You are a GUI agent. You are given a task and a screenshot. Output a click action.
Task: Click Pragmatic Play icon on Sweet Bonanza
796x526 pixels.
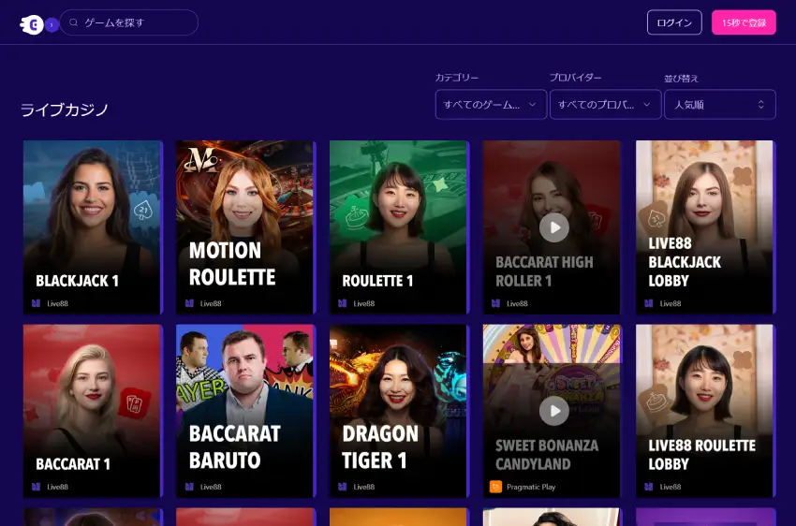pyautogui.click(x=496, y=487)
